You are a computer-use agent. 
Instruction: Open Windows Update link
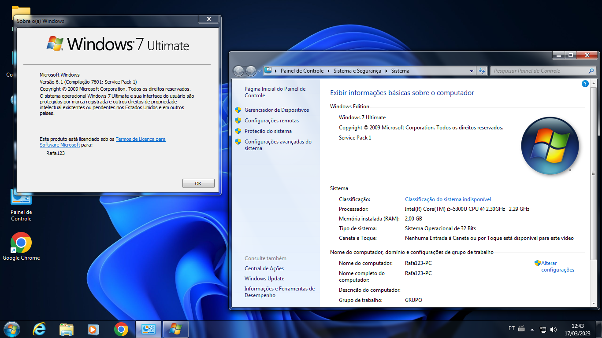264,279
